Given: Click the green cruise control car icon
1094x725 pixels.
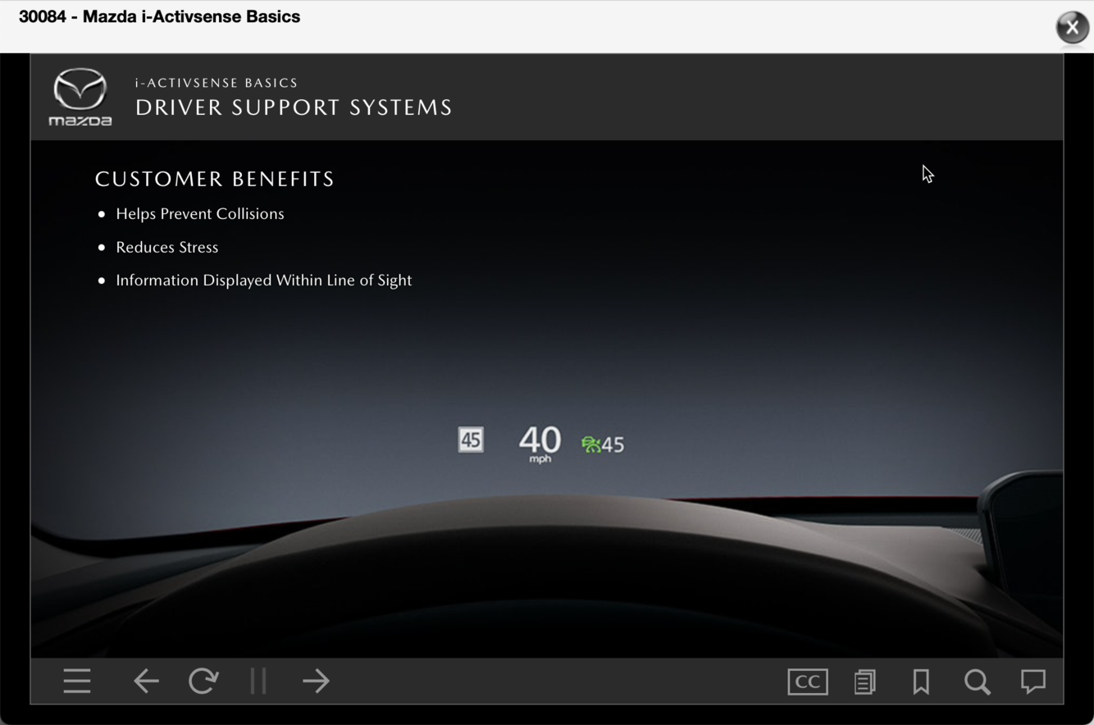Looking at the screenshot, I should pyautogui.click(x=590, y=445).
